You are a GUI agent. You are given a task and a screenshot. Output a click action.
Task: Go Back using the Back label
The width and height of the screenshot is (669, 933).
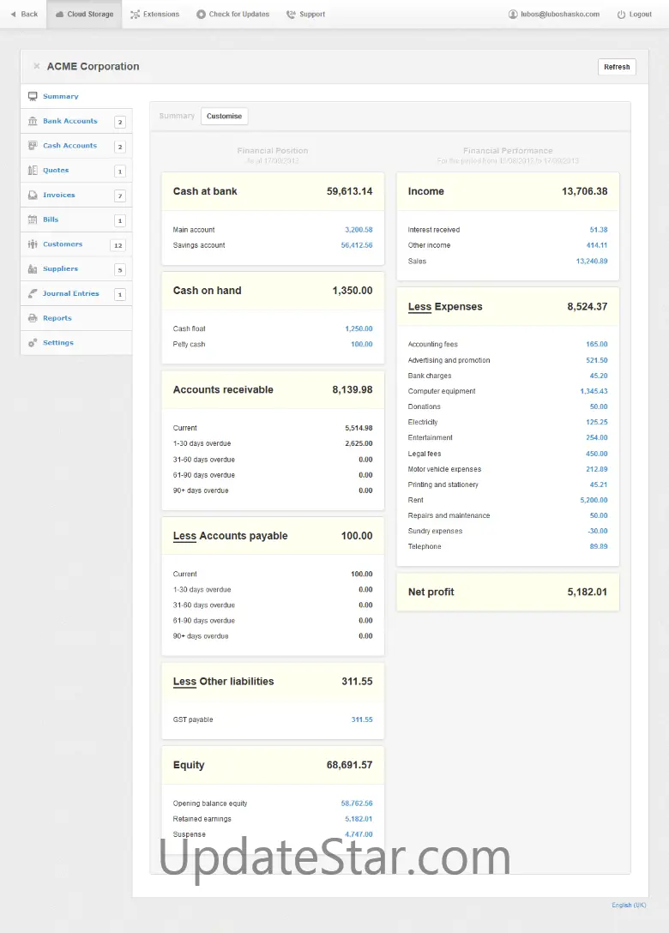pyautogui.click(x=29, y=15)
